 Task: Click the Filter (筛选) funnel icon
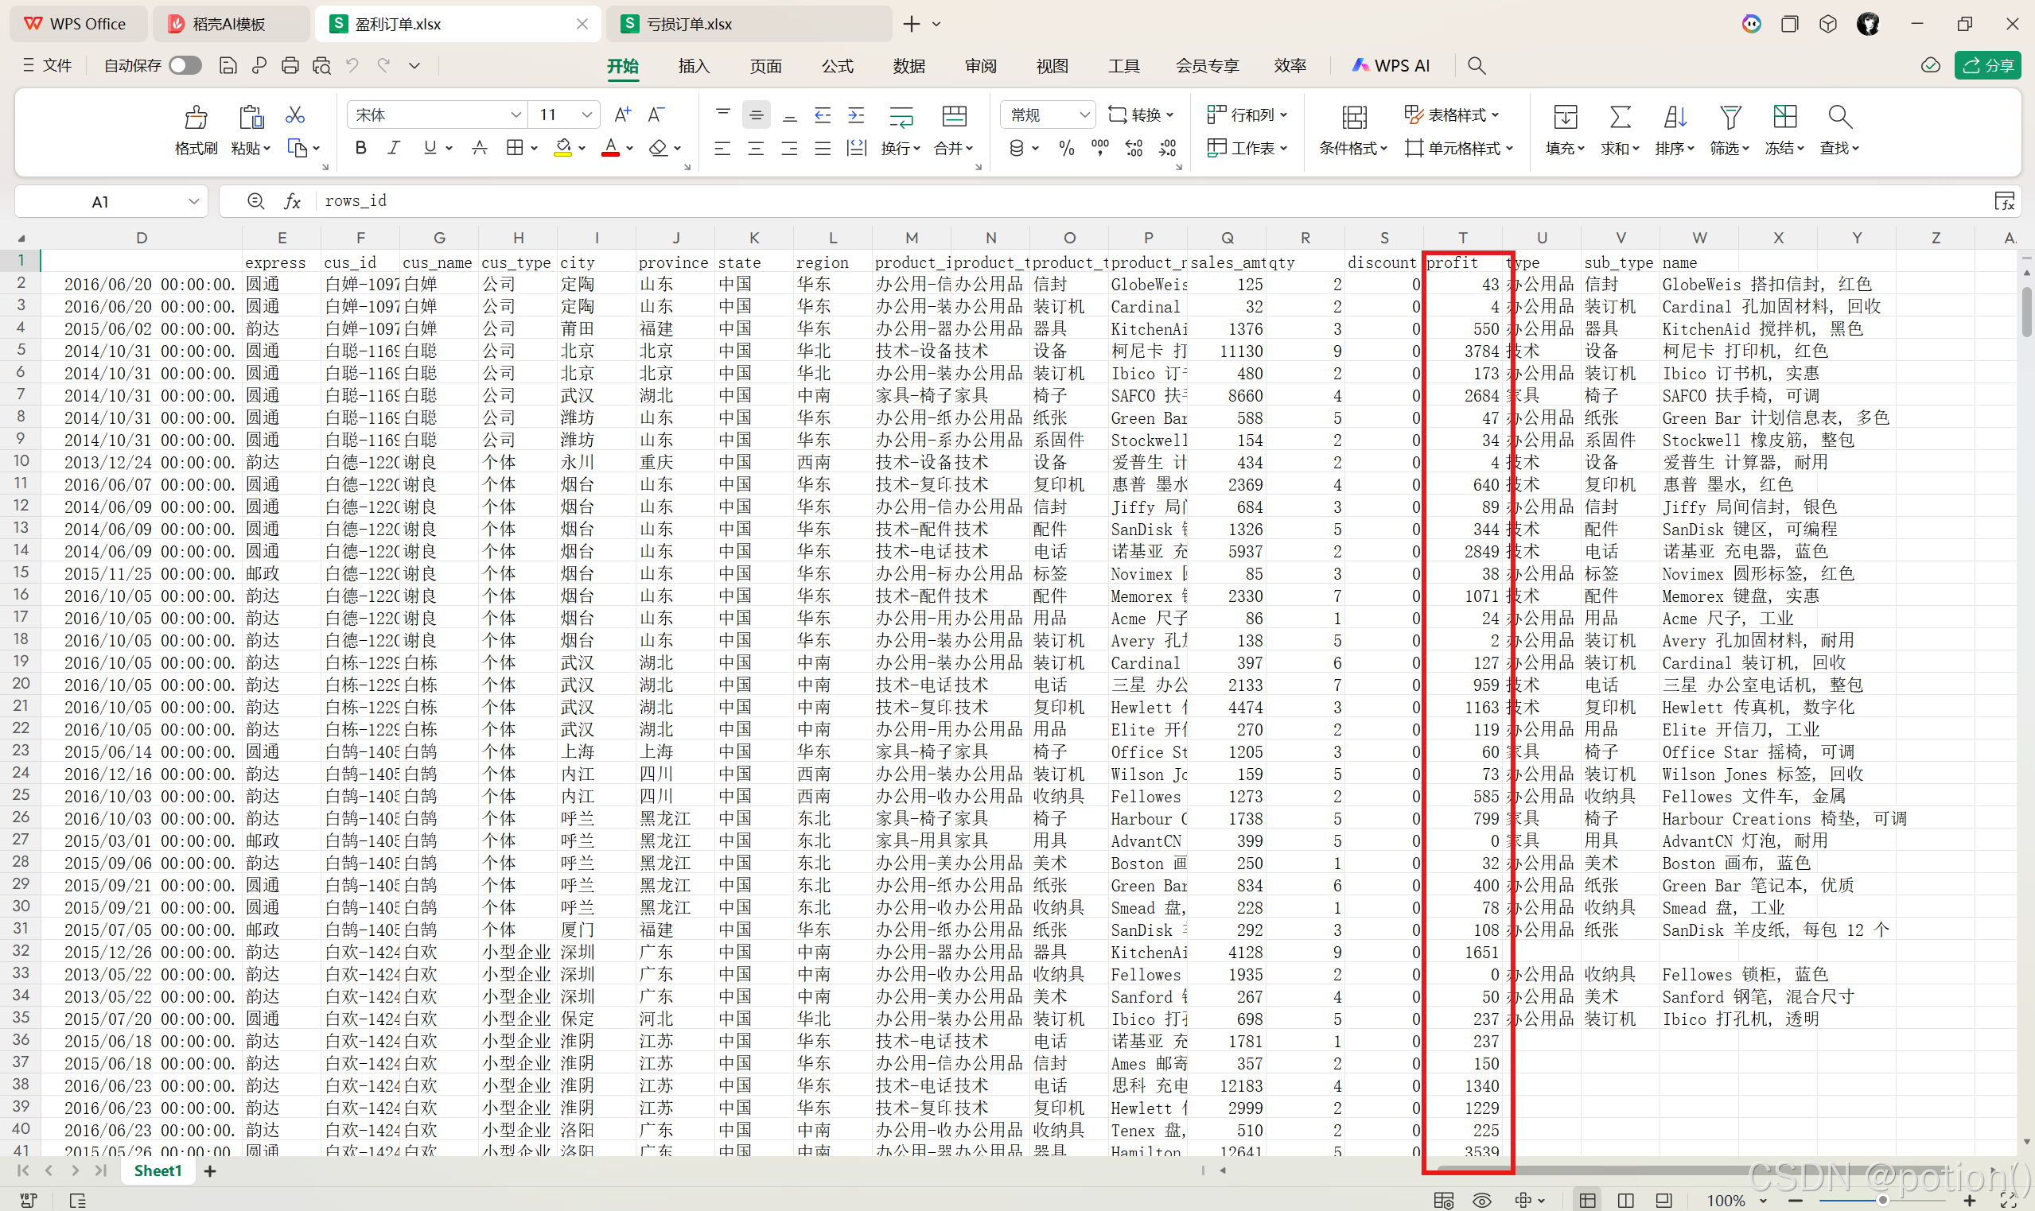(x=1730, y=117)
